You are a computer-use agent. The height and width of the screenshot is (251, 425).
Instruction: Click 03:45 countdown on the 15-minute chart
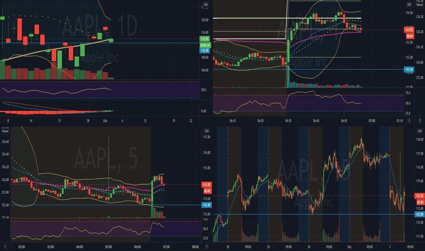420,202
